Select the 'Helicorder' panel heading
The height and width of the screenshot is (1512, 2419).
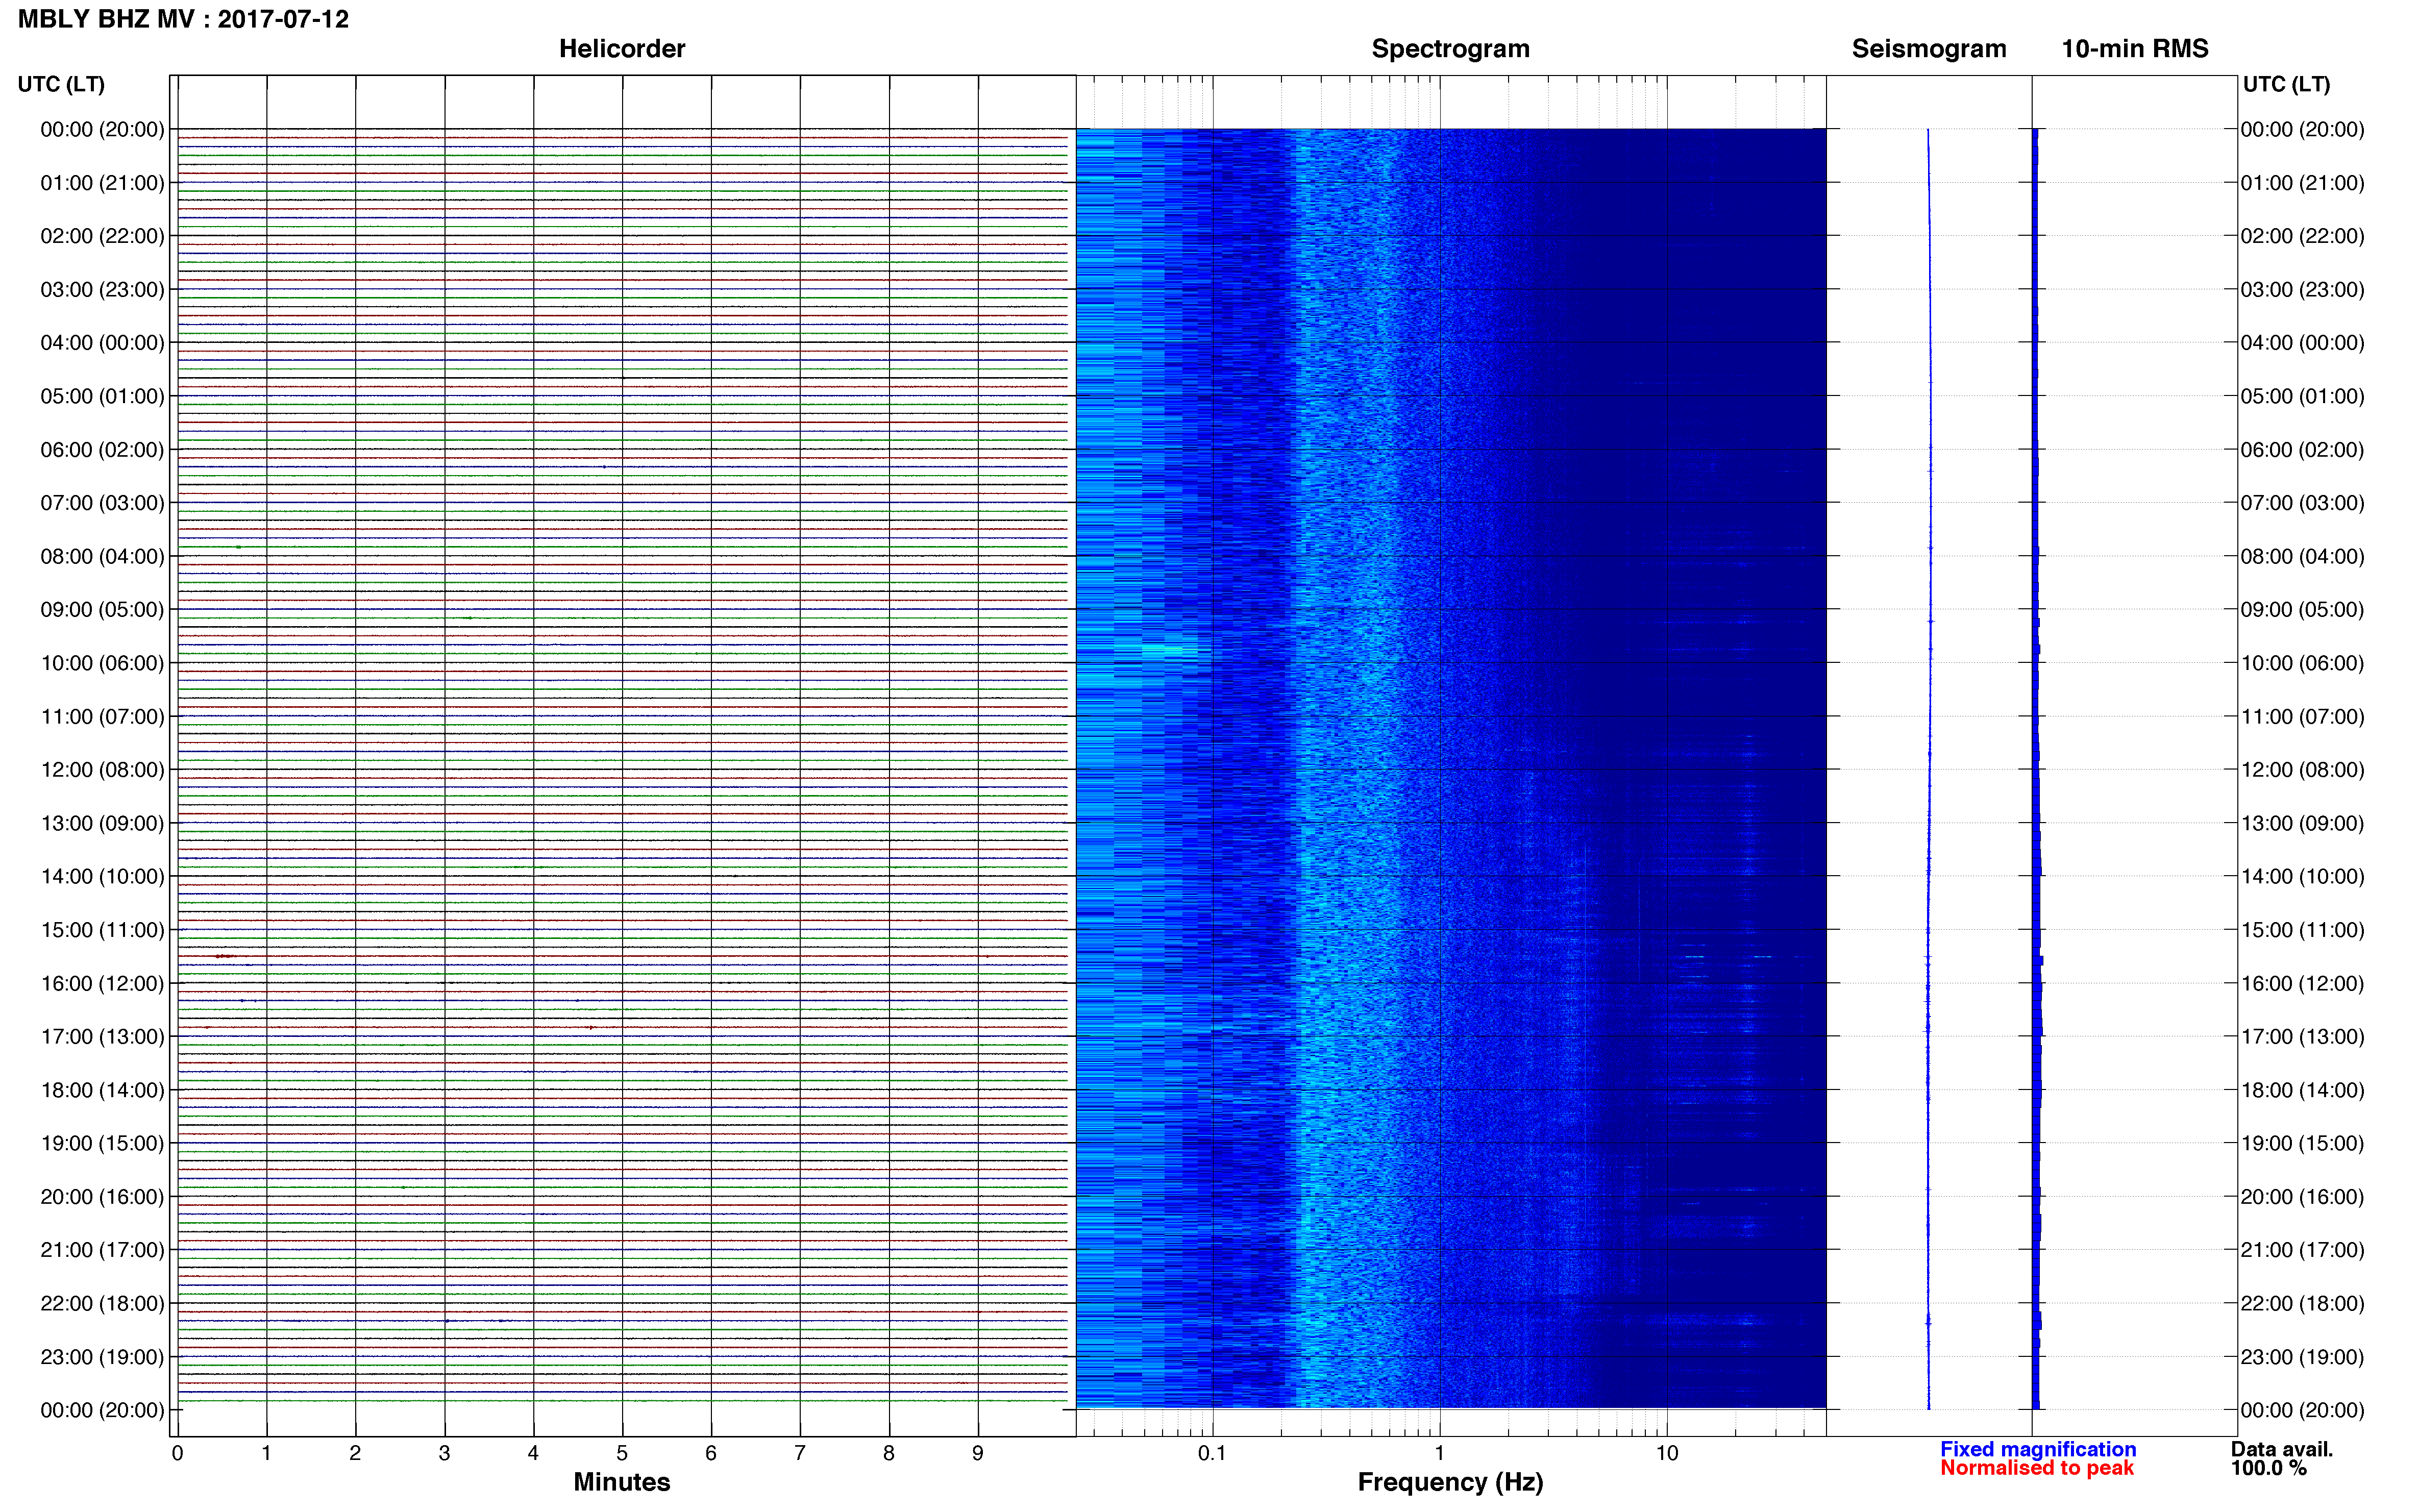click(x=622, y=49)
